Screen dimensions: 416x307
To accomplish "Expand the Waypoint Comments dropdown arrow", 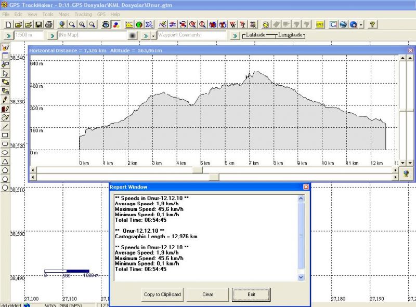I will [153, 35].
